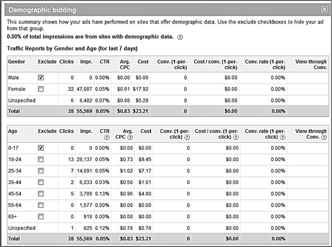Click Avg. CPC help icon in Age table
332x247 pixels.
click(x=130, y=137)
